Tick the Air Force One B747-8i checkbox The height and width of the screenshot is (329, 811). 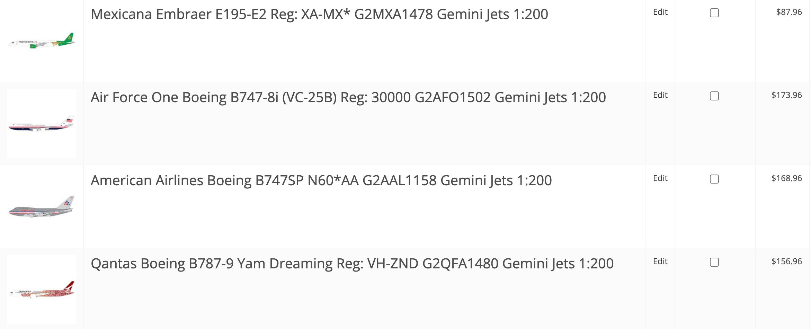click(x=714, y=96)
